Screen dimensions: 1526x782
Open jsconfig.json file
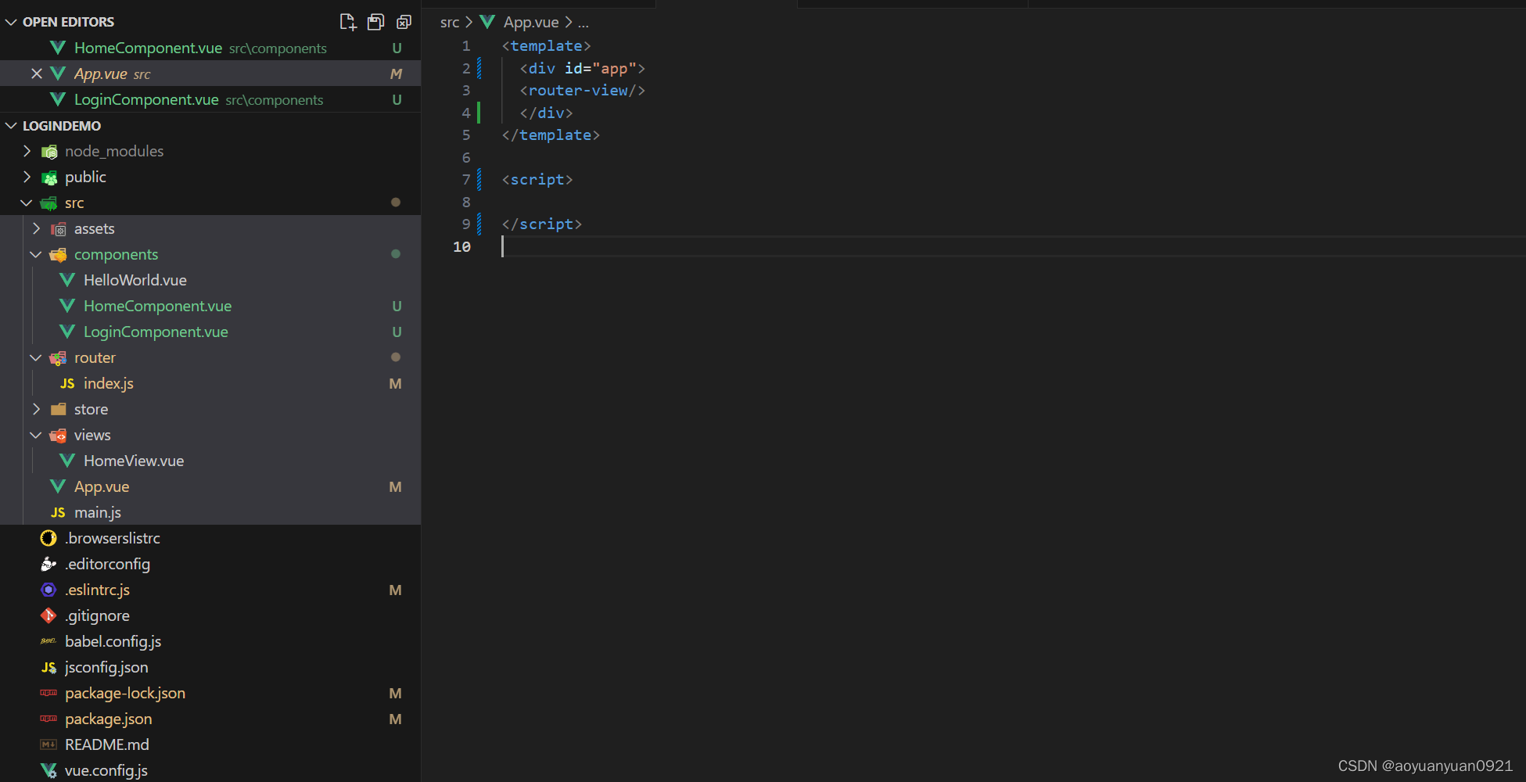pyautogui.click(x=210, y=667)
